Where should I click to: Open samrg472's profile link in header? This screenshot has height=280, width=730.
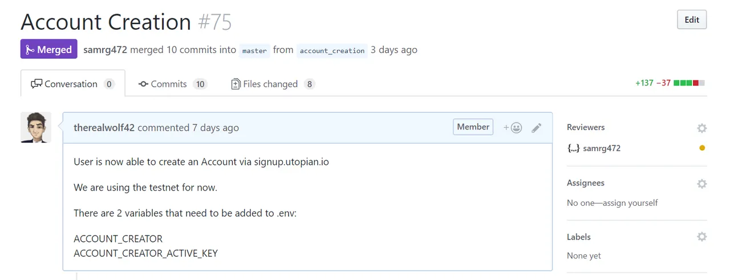click(105, 50)
